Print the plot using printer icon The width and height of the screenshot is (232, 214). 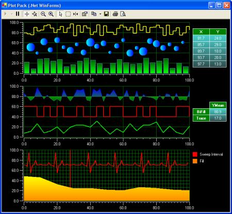(115, 14)
